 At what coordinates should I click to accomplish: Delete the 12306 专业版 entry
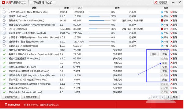click(x=174, y=79)
